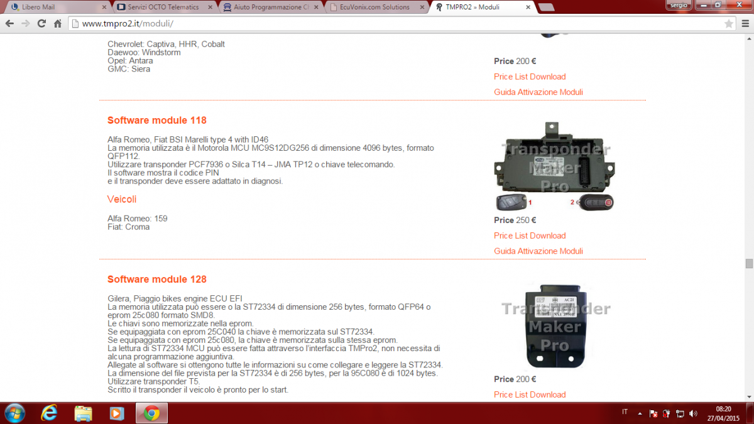Select the TMPRO2 » Moduli tab

pos(481,8)
